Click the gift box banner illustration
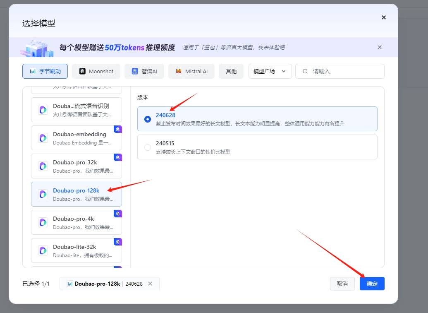This screenshot has height=313, width=428. click(37, 48)
